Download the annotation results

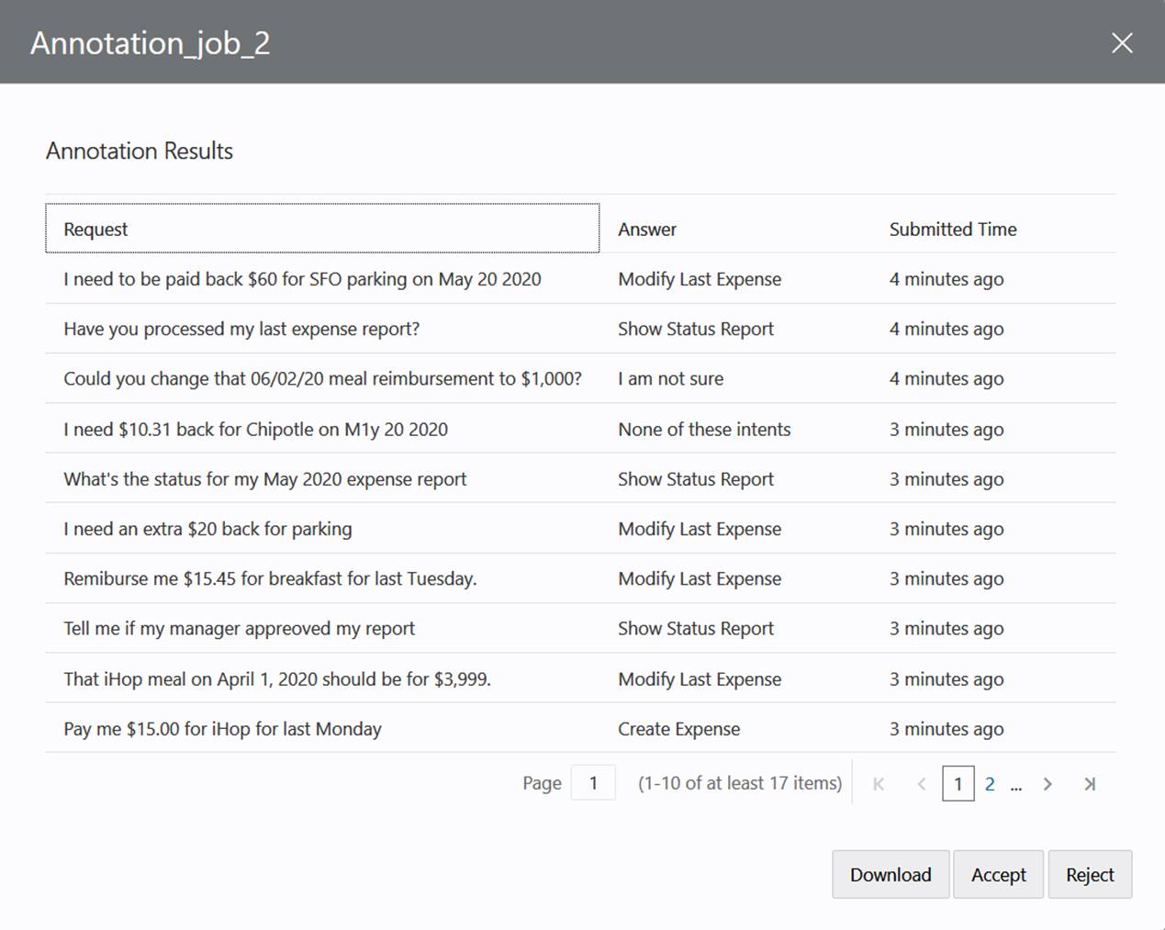tap(890, 874)
